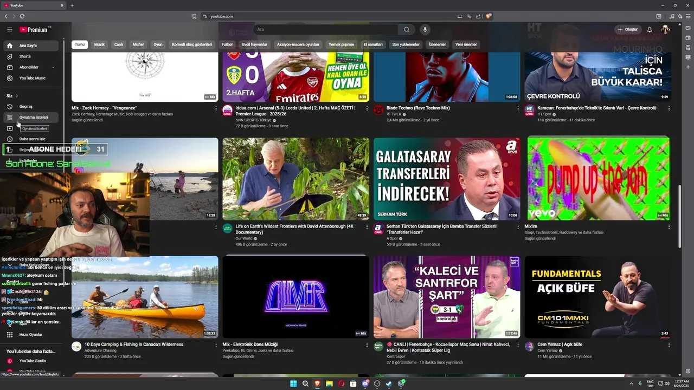The height and width of the screenshot is (390, 694).
Task: Open more options for Karacan Fenerbahçe video
Action: pos(669,108)
